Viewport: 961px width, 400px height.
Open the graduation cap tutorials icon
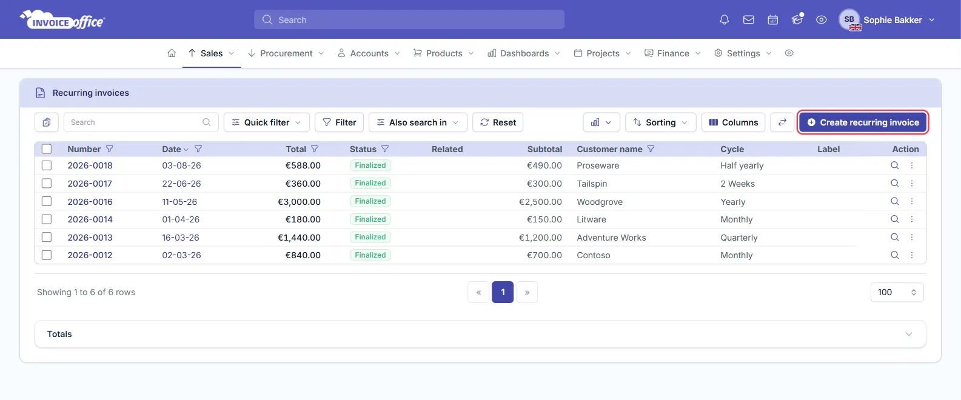[x=797, y=20]
